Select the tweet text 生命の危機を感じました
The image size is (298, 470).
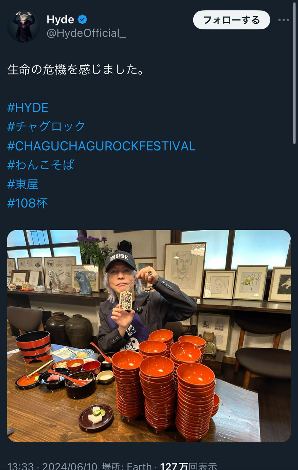coord(75,70)
